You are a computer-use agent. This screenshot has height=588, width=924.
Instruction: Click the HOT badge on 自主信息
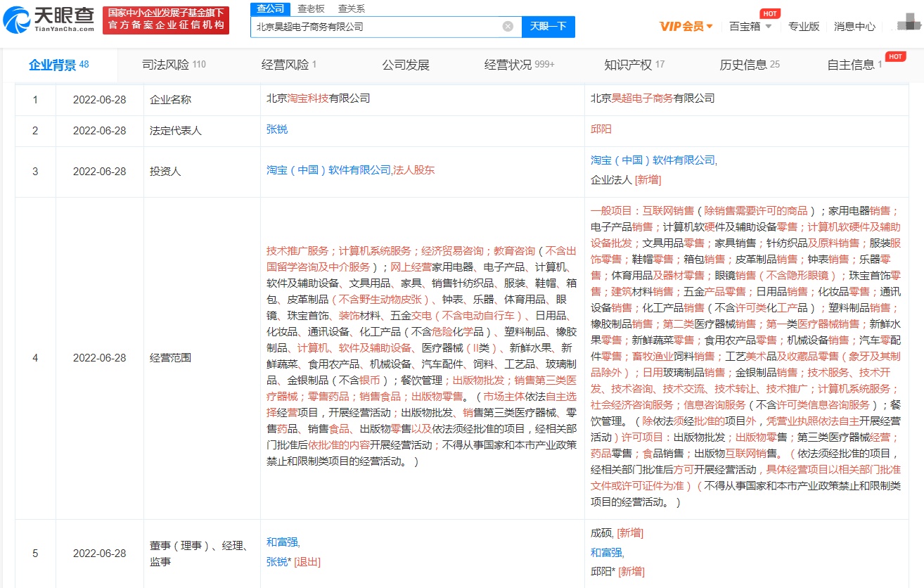895,56
